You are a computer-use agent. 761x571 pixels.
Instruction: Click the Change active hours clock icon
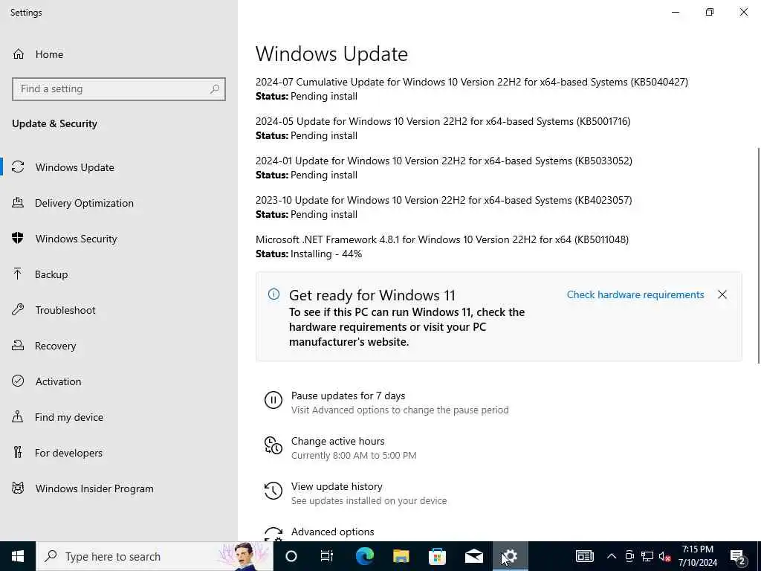273,445
